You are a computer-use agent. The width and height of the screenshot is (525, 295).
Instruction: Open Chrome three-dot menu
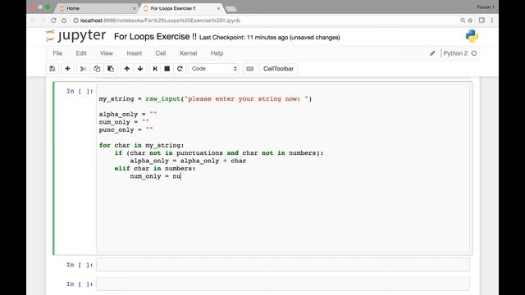[492, 20]
